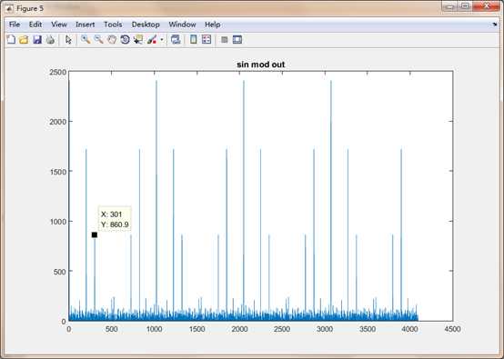Insert Legend using the toolbar icon
This screenshot has height=359, width=504.
pyautogui.click(x=207, y=39)
